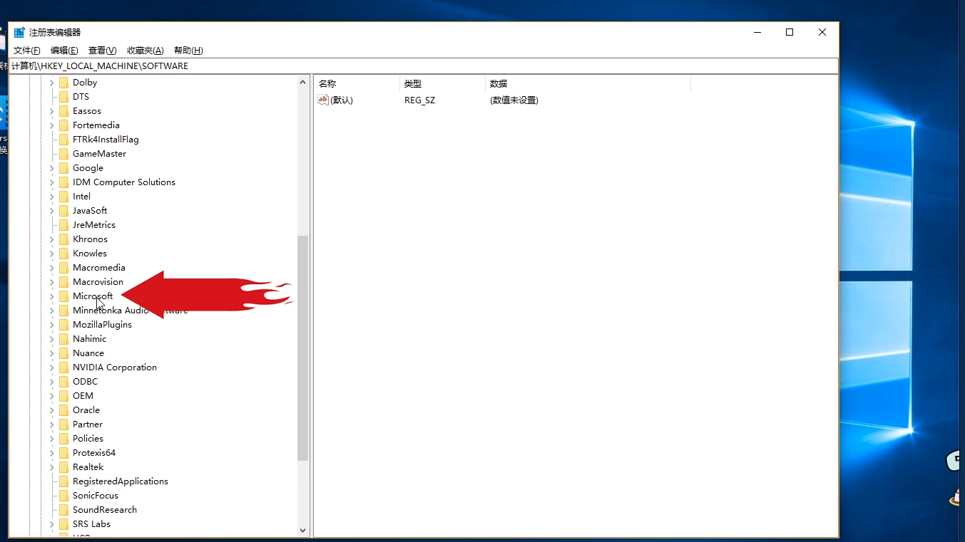
Task: Click the ODBC folder icon
Action: tap(63, 382)
